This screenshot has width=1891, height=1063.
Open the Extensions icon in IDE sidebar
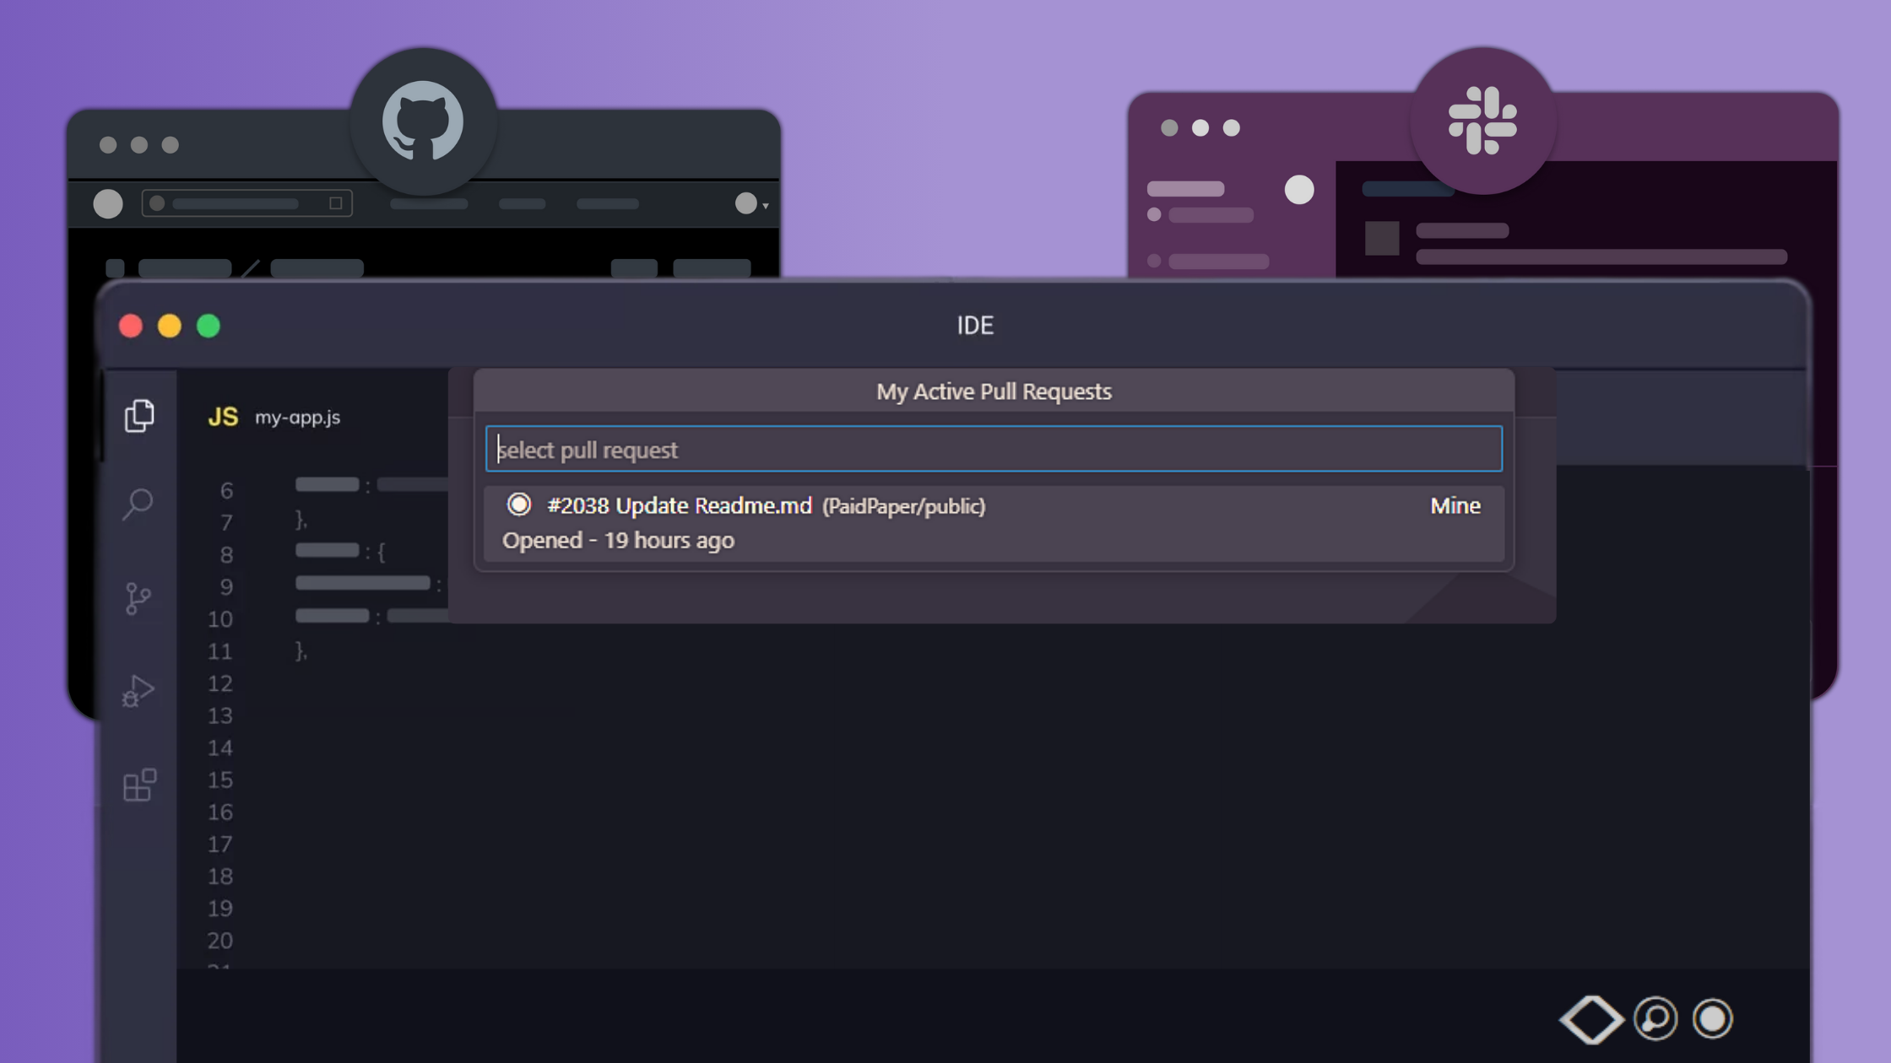[139, 785]
